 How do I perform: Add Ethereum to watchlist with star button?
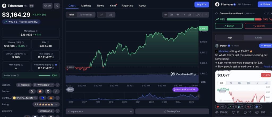[x=47, y=6]
